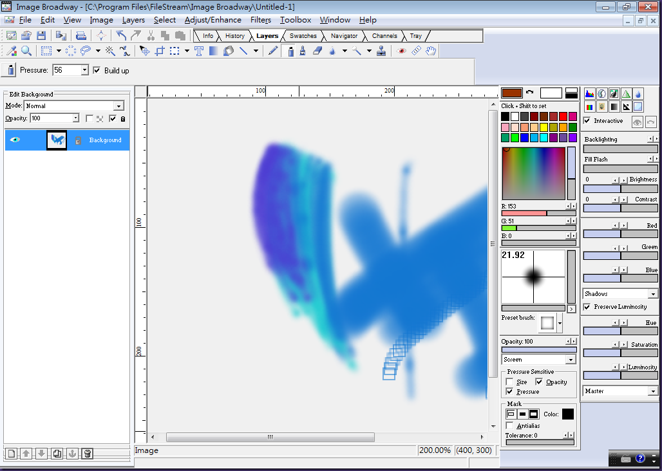The height and width of the screenshot is (471, 662).
Task: Select the Pencil tool
Action: click(x=273, y=51)
